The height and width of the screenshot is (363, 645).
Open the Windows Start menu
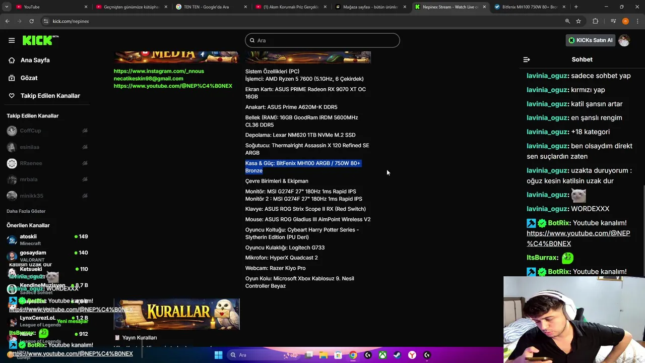pyautogui.click(x=218, y=355)
